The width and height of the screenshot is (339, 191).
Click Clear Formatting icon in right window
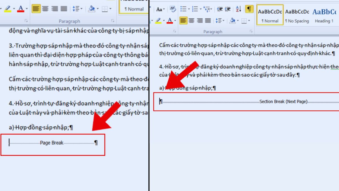click(x=173, y=9)
